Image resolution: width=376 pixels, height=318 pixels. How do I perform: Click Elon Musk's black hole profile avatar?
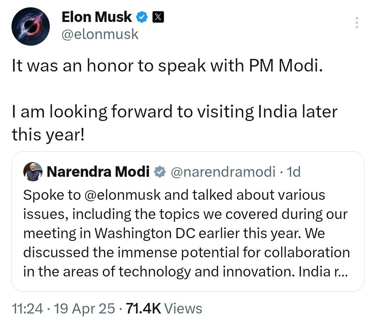tap(31, 27)
